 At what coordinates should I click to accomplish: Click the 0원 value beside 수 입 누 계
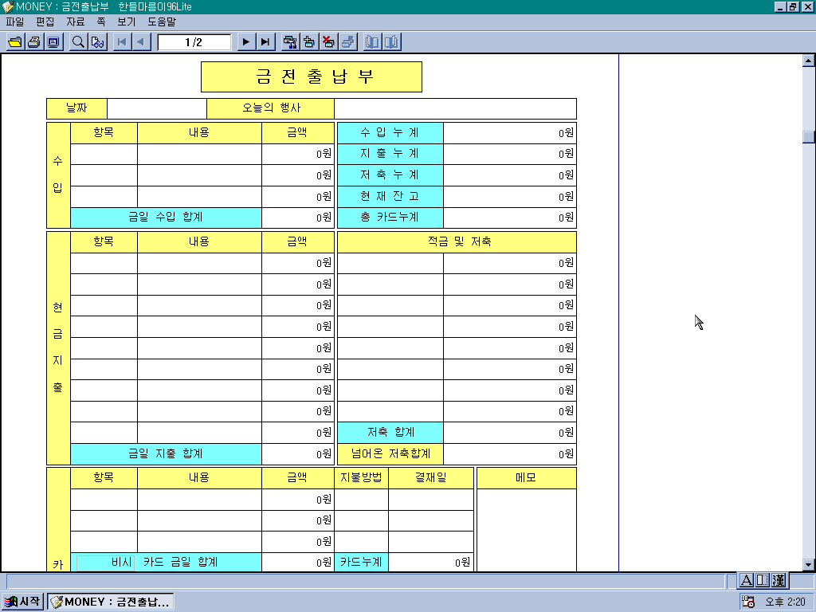coord(510,133)
